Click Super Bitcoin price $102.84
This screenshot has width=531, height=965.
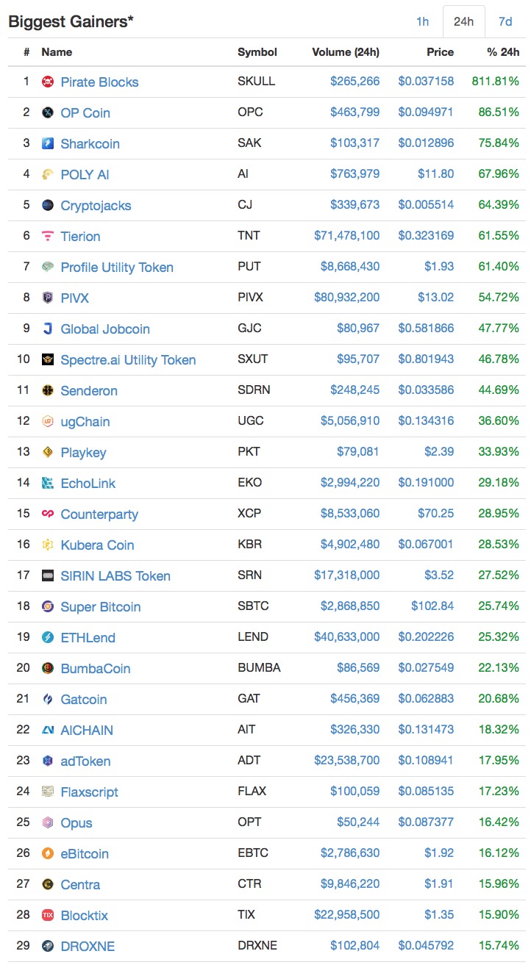click(x=432, y=606)
